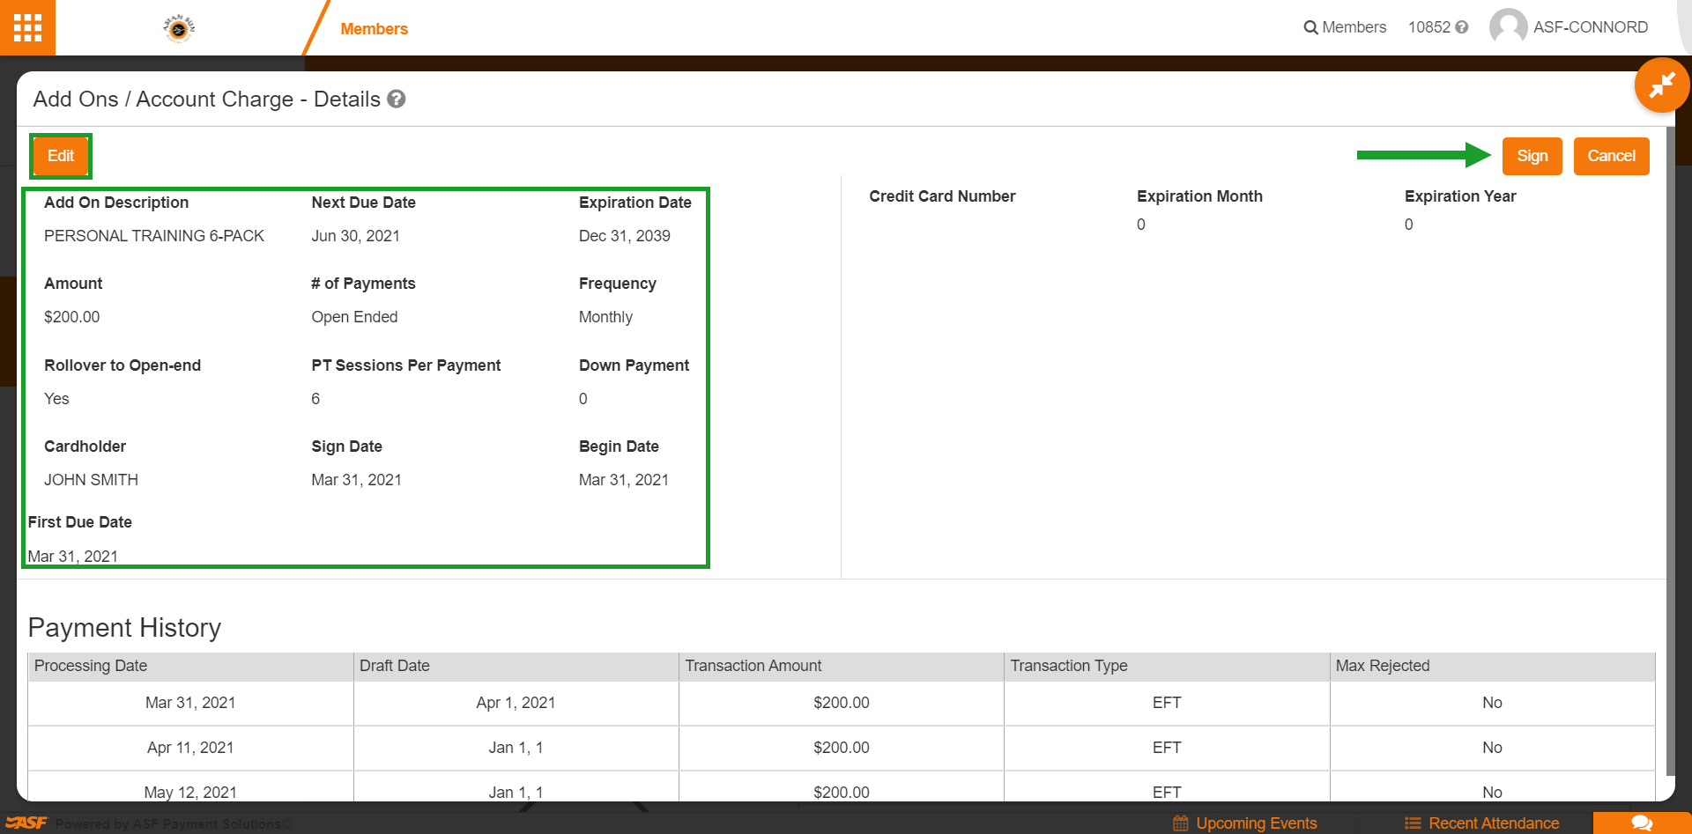Open ASF-CONNORD user menu

click(1590, 27)
